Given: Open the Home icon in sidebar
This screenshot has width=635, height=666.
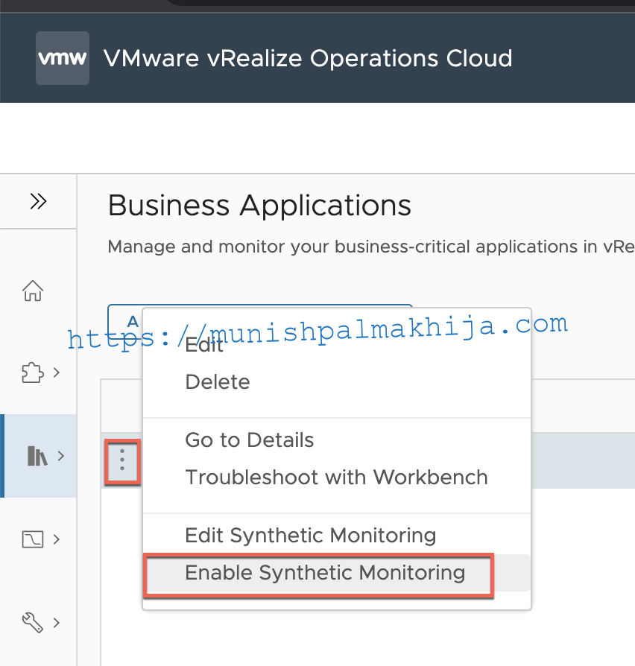Looking at the screenshot, I should coord(33,291).
